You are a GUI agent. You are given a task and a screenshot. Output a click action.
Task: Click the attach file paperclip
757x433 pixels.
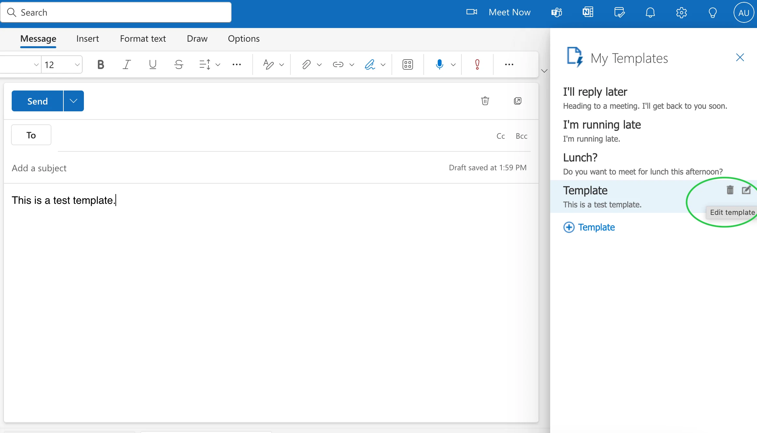click(x=306, y=64)
